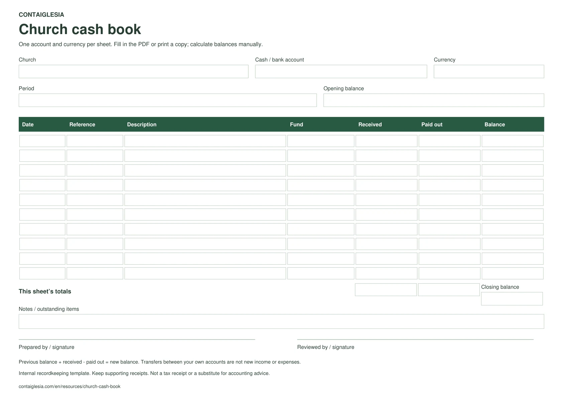Click This sheet's totals label
563x398 pixels.
tap(45, 291)
